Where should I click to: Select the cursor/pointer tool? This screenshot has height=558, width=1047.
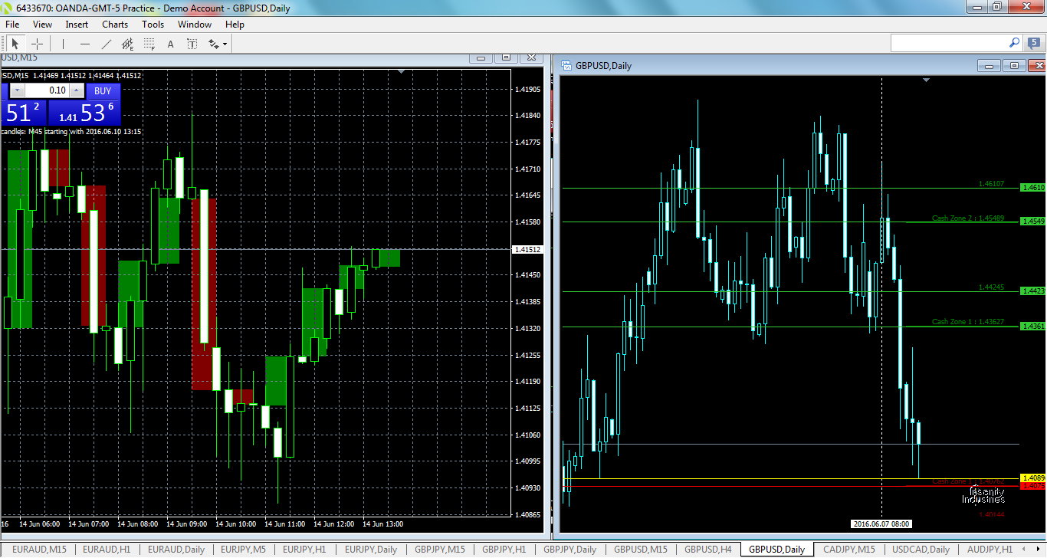(15, 44)
